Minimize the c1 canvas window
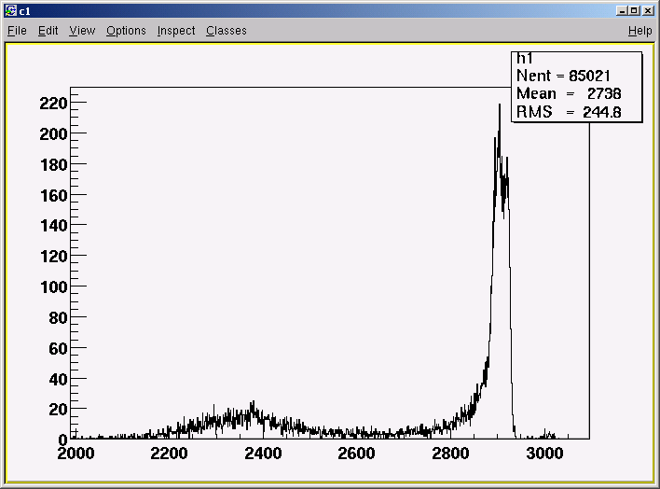This screenshot has height=489, width=660. pyautogui.click(x=622, y=10)
